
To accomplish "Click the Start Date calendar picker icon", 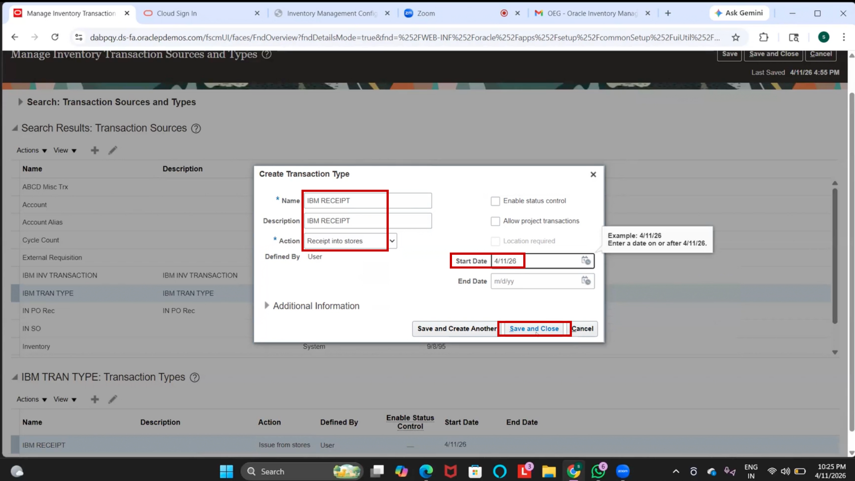I will (586, 261).
